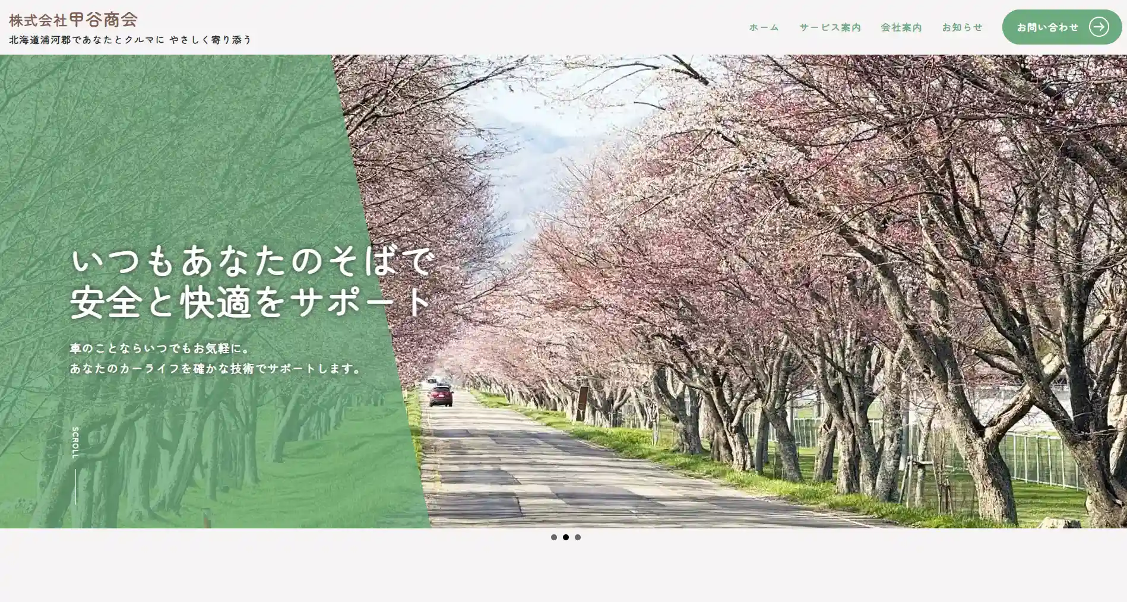Viewport: 1127px width, 602px height.
Task: Open the ホーム navigation item
Action: coord(764,27)
